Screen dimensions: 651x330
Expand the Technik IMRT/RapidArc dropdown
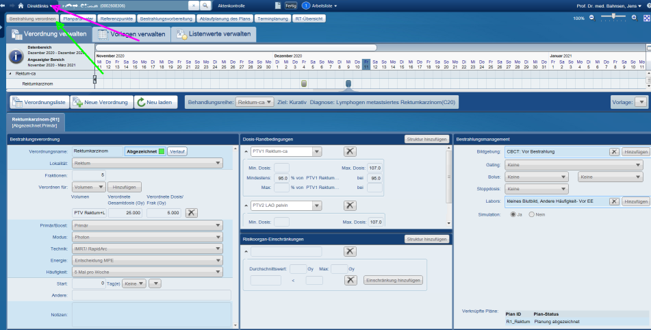click(x=218, y=249)
